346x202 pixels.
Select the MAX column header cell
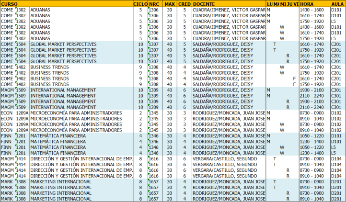point(169,3)
